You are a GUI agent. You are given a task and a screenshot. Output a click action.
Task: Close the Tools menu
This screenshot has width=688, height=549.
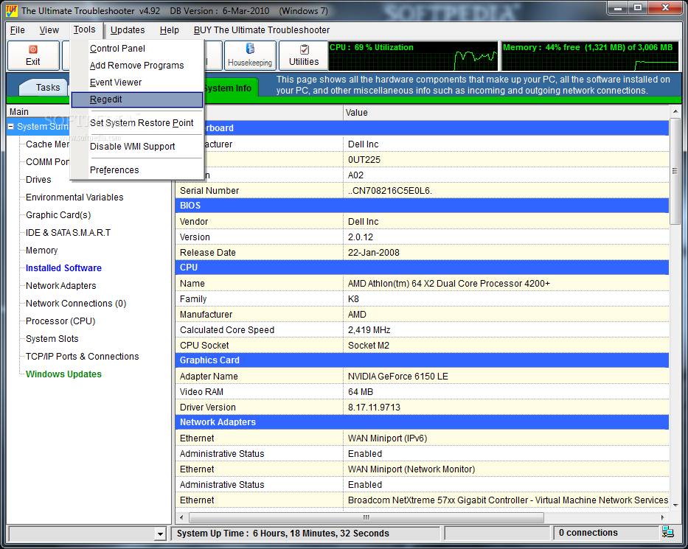(x=85, y=29)
